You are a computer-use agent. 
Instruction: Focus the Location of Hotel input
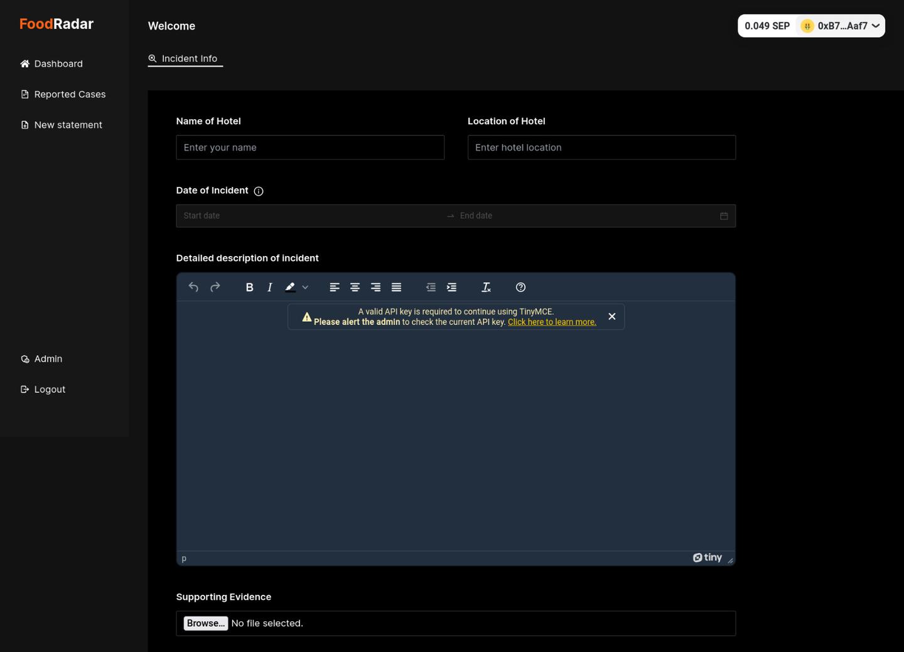601,147
